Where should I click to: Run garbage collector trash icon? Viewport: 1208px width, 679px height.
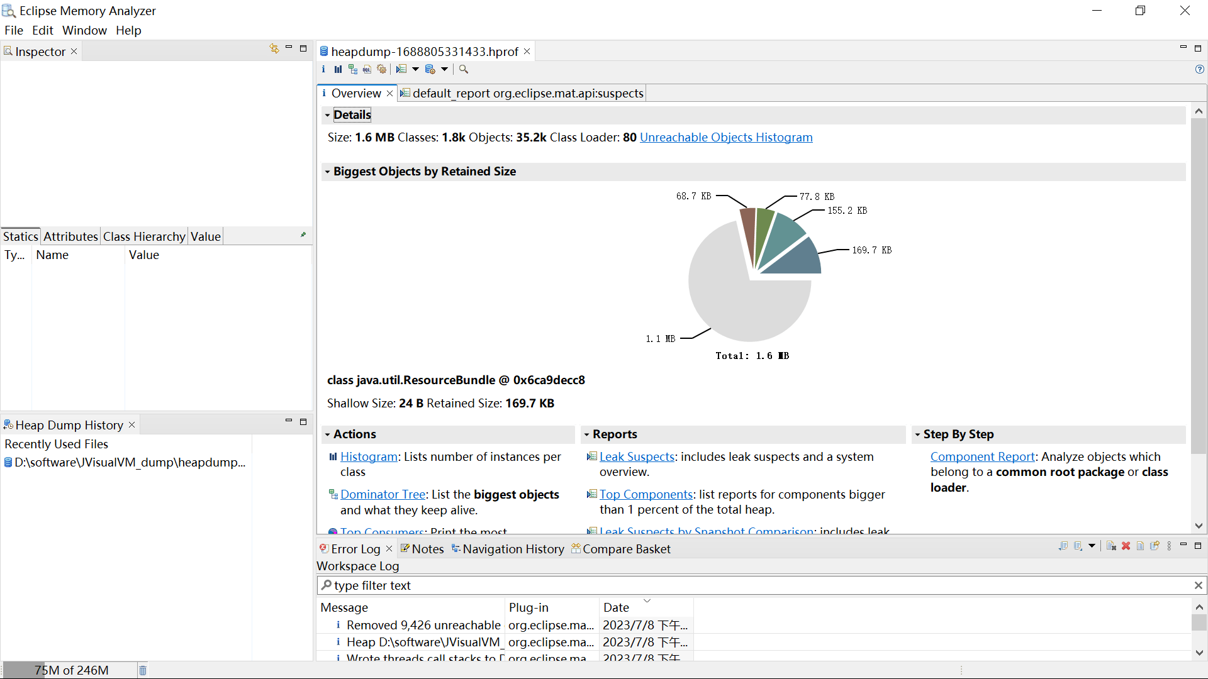pyautogui.click(x=143, y=670)
